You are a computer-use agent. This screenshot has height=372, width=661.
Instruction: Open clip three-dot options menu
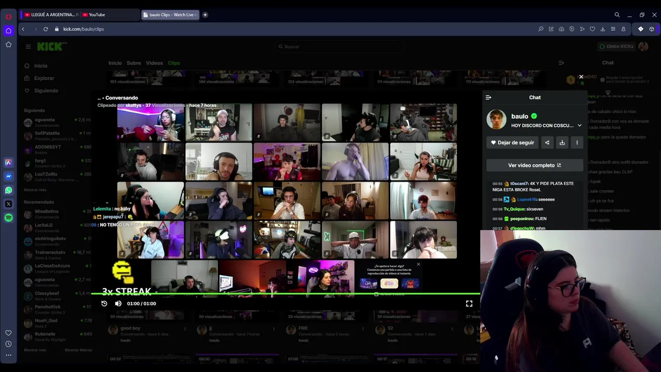pyautogui.click(x=577, y=143)
